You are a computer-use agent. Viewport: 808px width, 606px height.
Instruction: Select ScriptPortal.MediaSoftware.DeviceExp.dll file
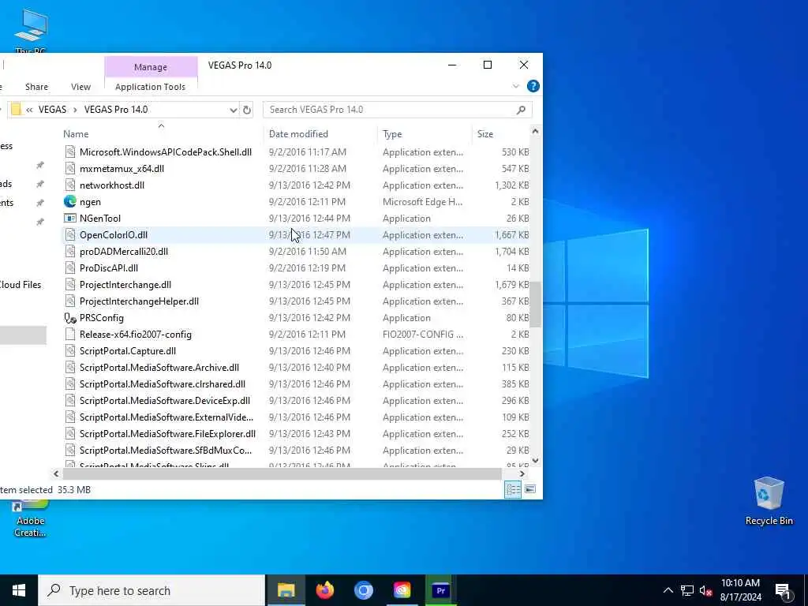pyautogui.click(x=165, y=400)
